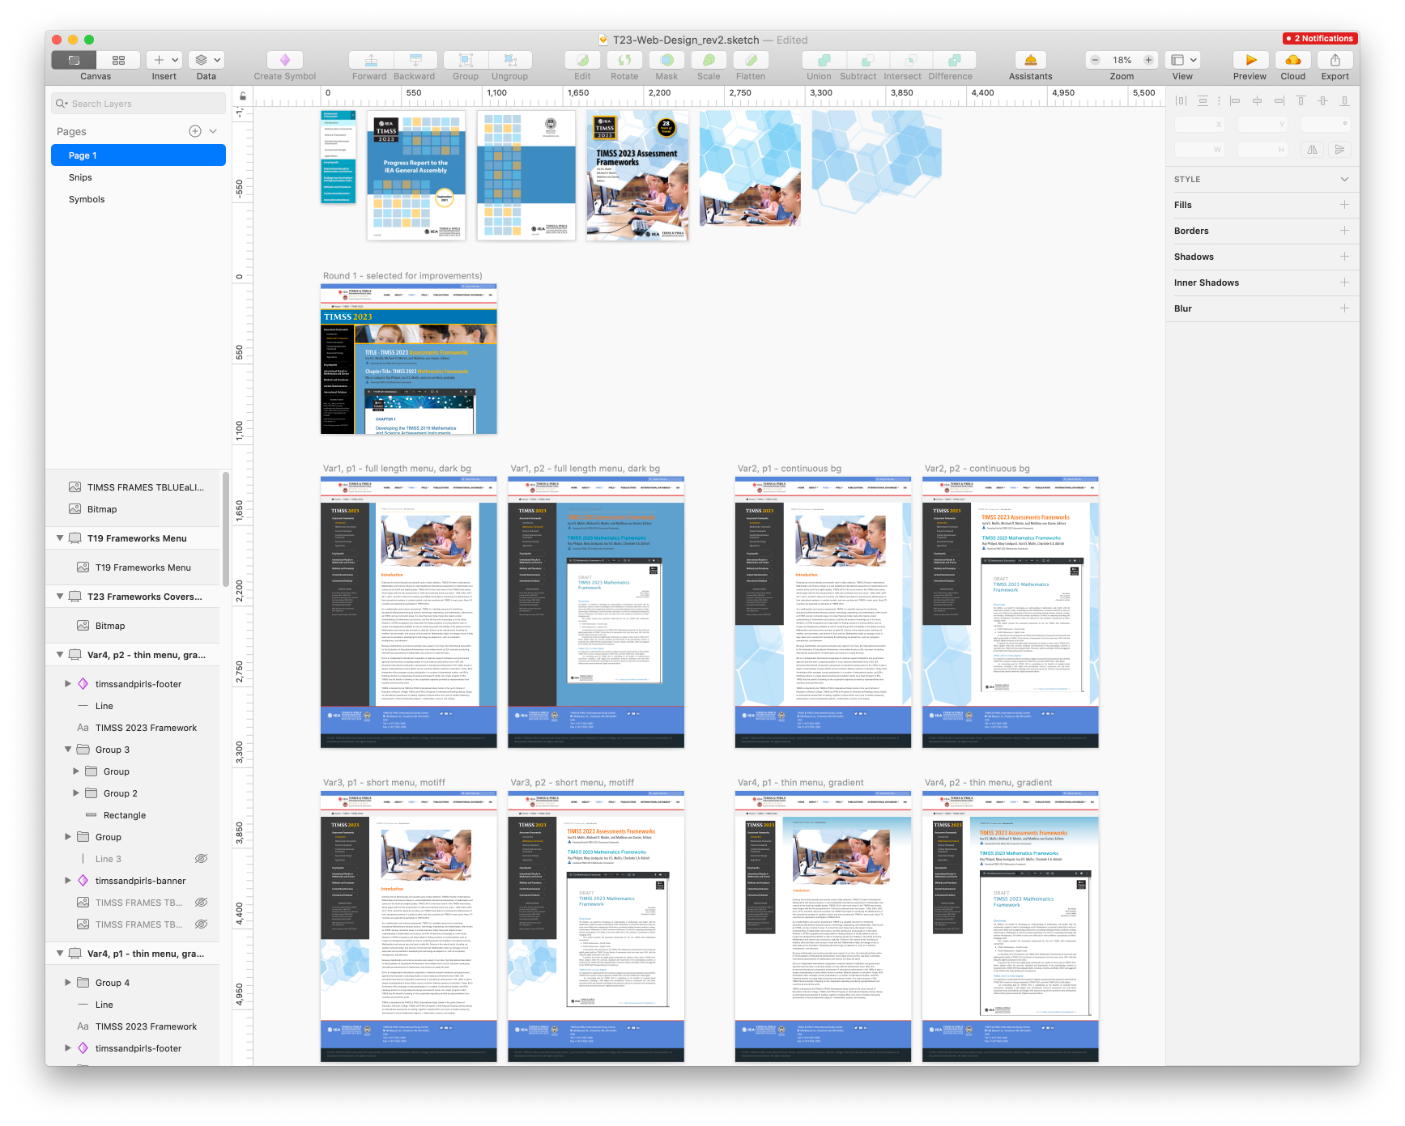
Task: Add a new Border style
Action: 1344,231
